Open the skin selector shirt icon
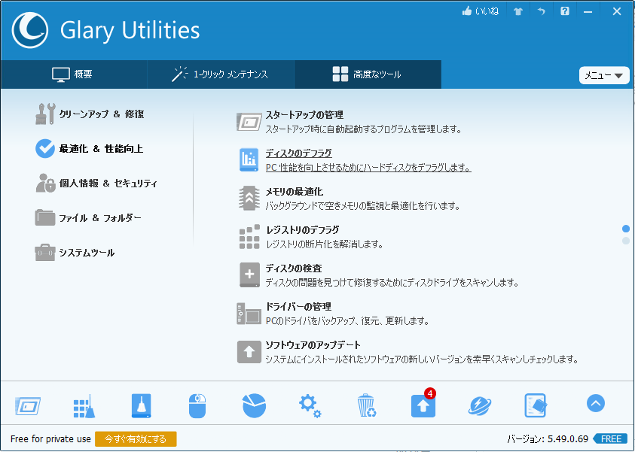The image size is (635, 452). tap(518, 11)
